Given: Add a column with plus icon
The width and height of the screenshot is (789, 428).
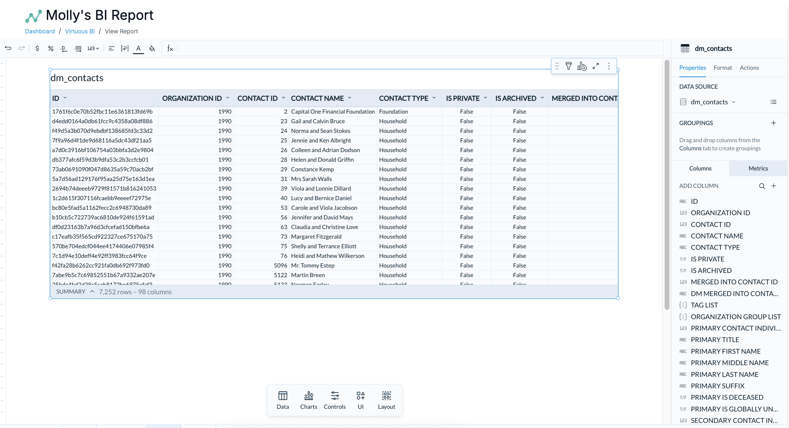Looking at the screenshot, I should (774, 186).
